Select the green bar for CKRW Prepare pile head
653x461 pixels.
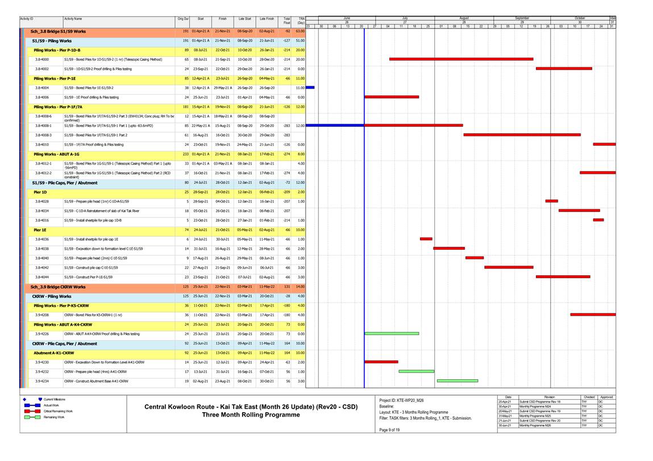click(x=416, y=371)
